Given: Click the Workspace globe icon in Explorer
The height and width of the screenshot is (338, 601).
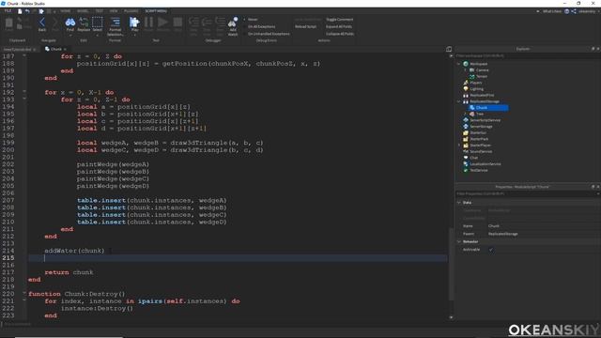Looking at the screenshot, I should pyautogui.click(x=466, y=64).
